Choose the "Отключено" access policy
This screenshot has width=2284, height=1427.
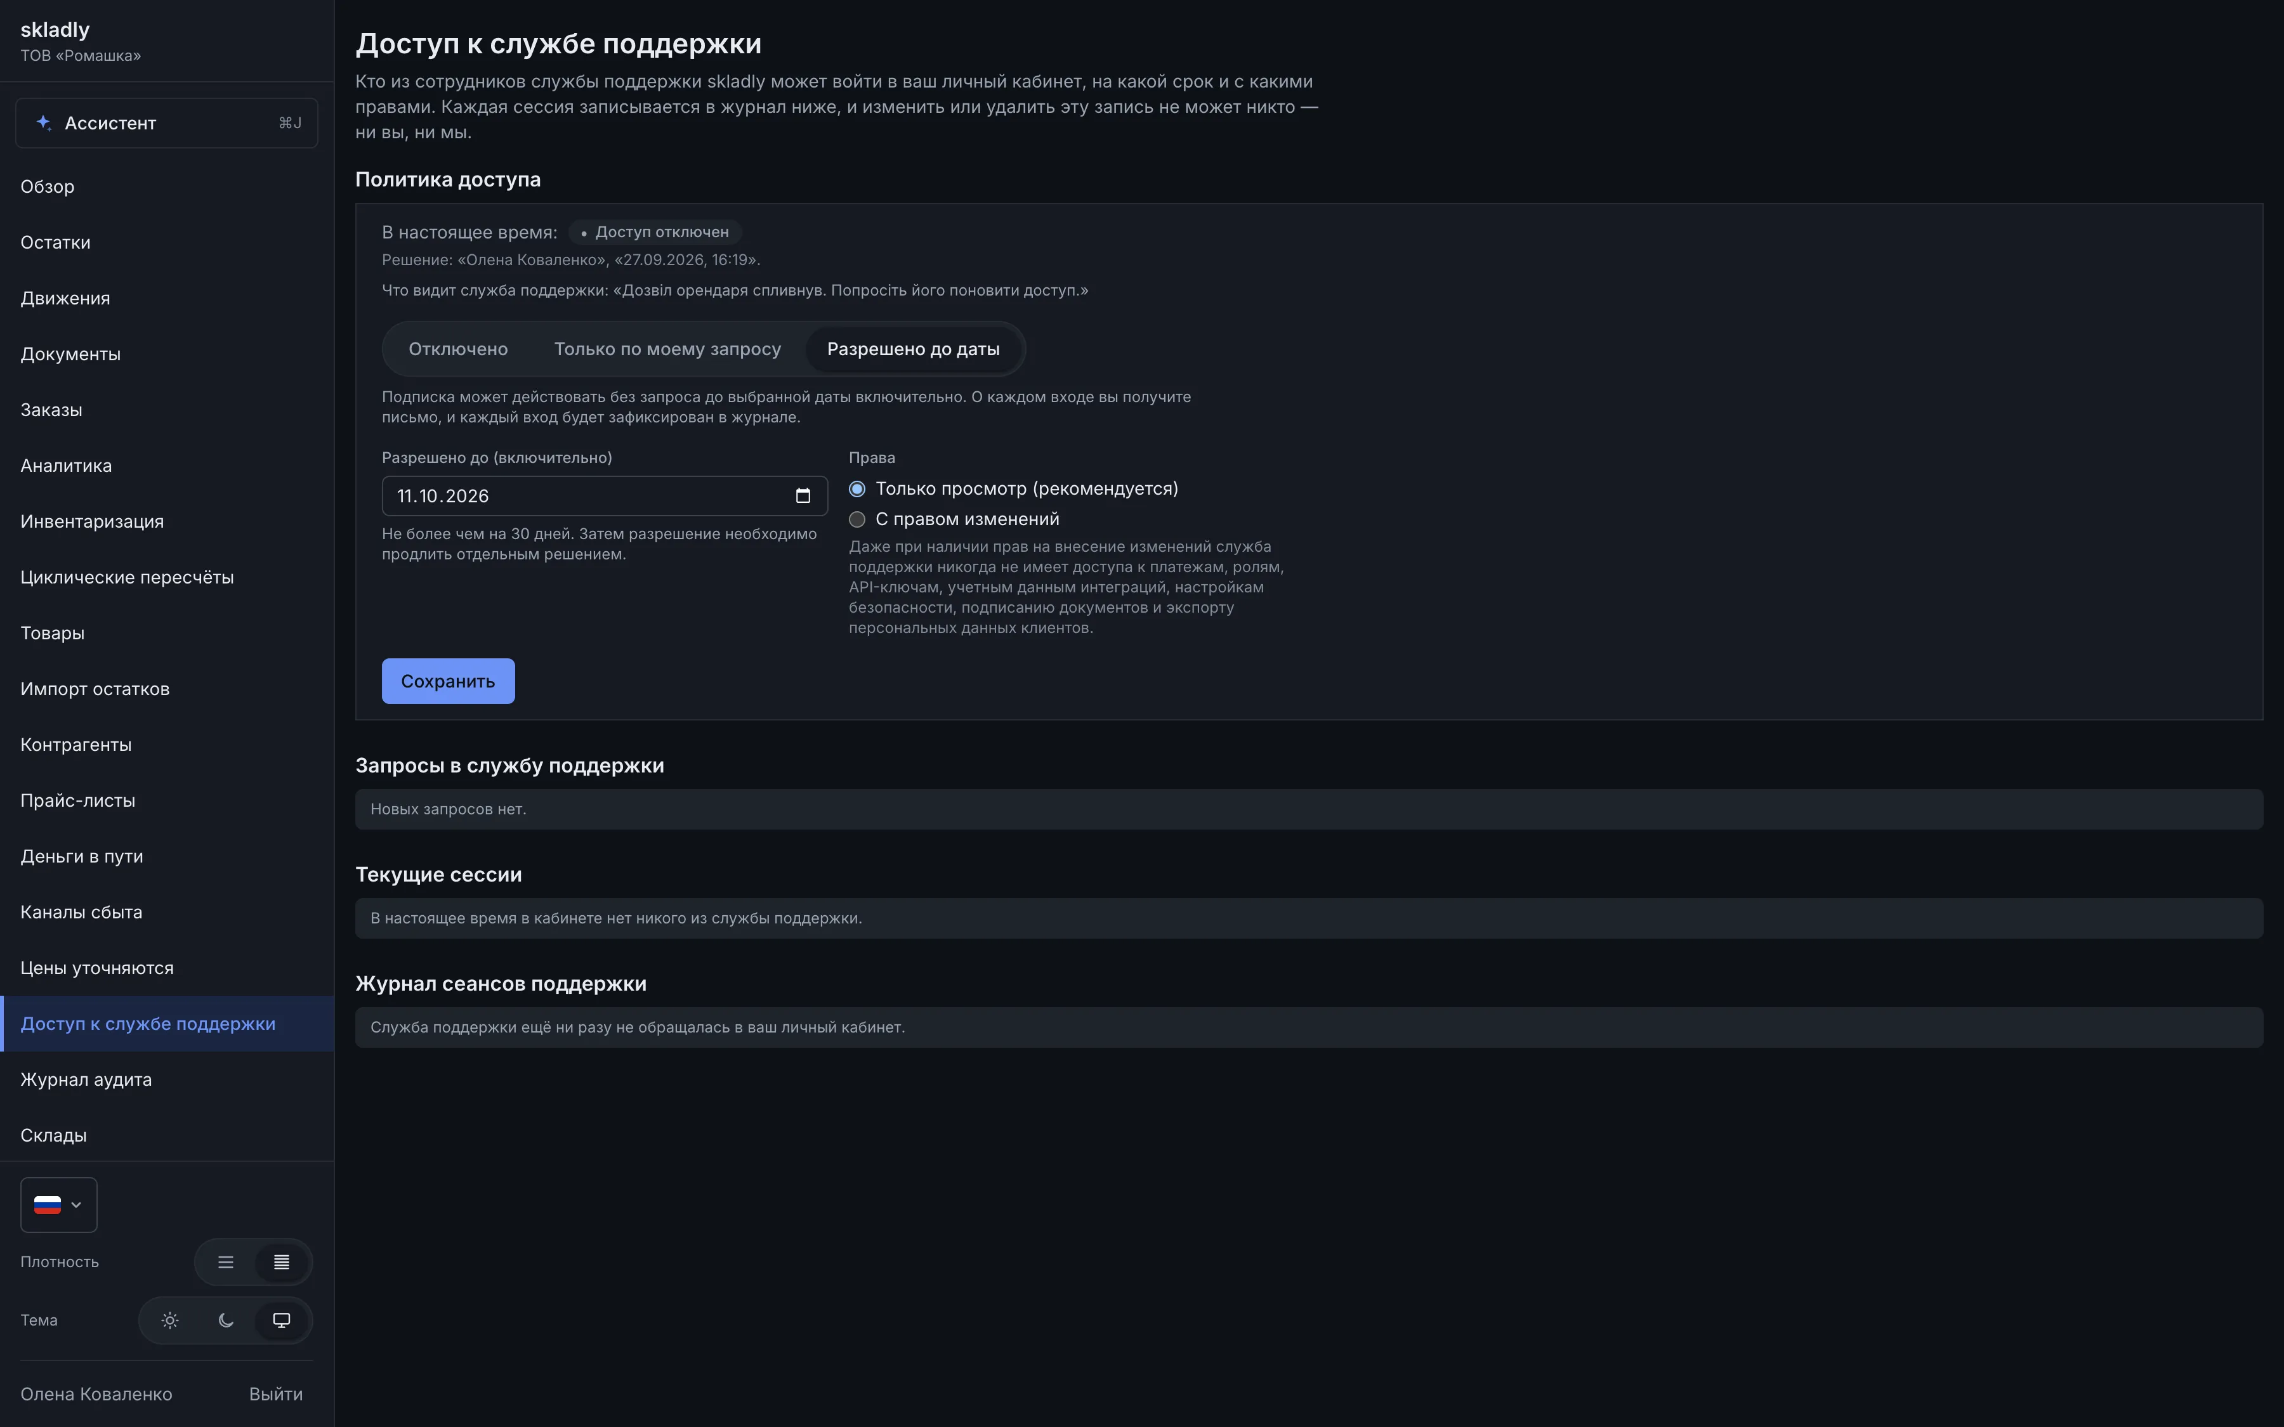coord(457,349)
